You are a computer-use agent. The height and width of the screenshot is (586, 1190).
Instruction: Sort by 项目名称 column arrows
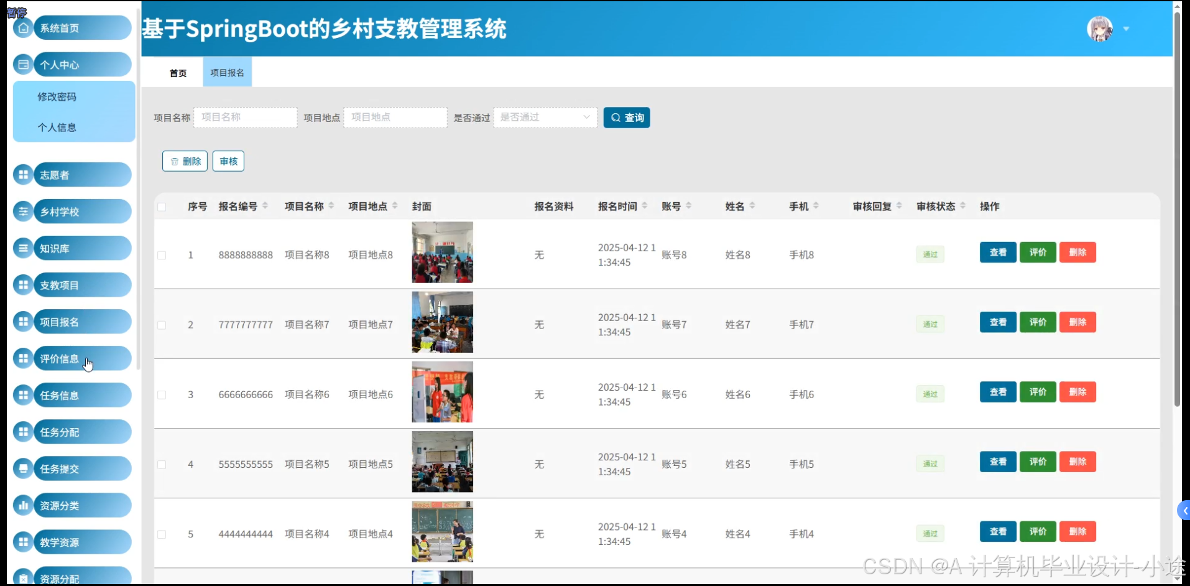tap(331, 206)
